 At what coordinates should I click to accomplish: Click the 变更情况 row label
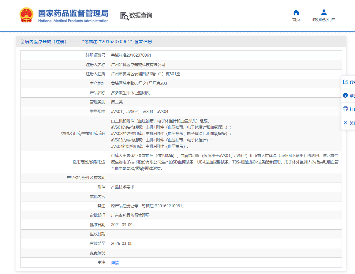tap(97, 253)
